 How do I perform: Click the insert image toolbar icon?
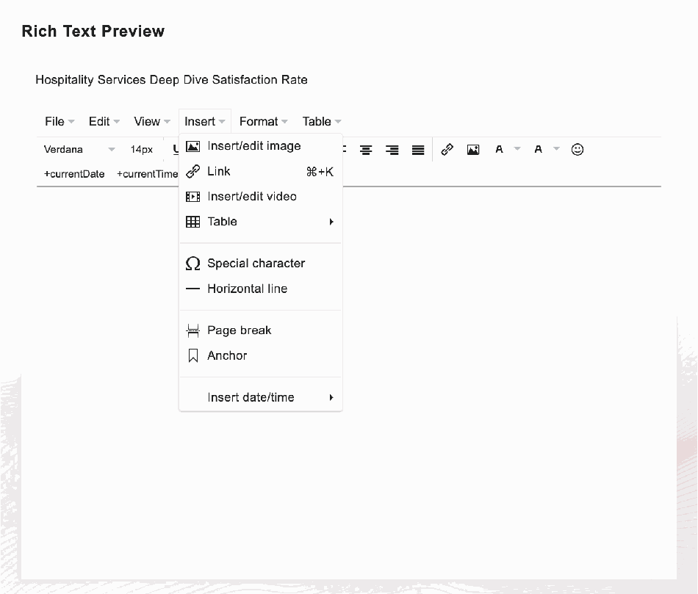point(473,150)
